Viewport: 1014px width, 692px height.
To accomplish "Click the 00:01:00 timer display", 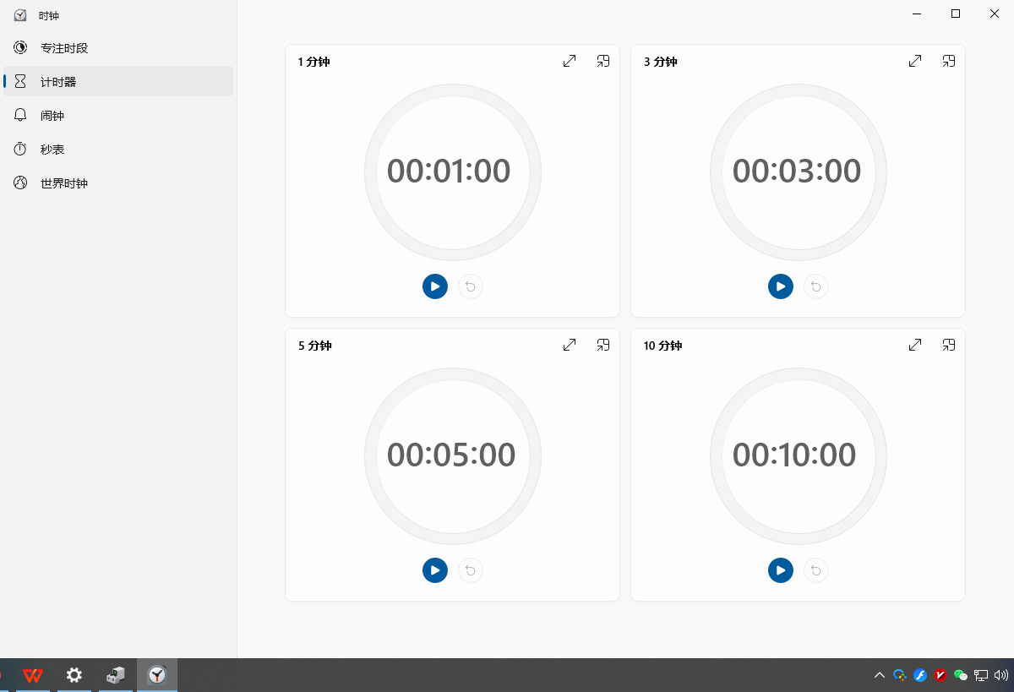I will click(449, 172).
